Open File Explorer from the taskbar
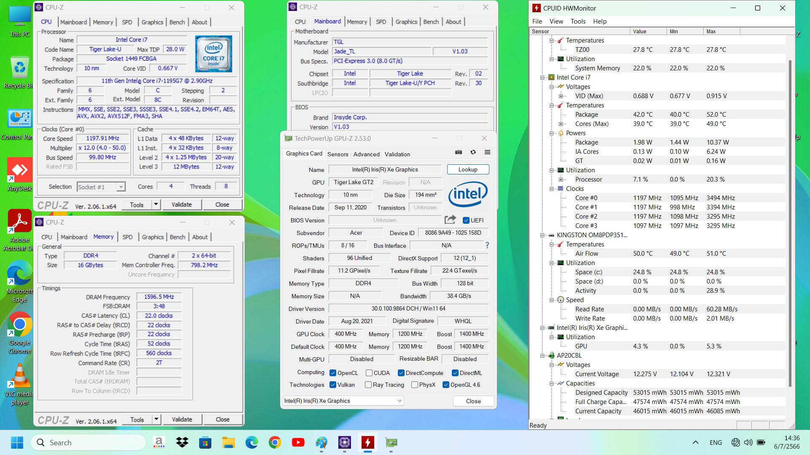Image resolution: width=810 pixels, height=455 pixels. point(228,442)
